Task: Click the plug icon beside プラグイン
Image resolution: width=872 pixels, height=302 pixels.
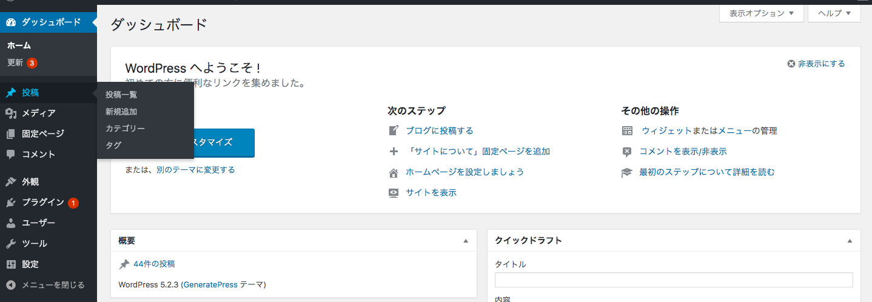Action: point(11,203)
